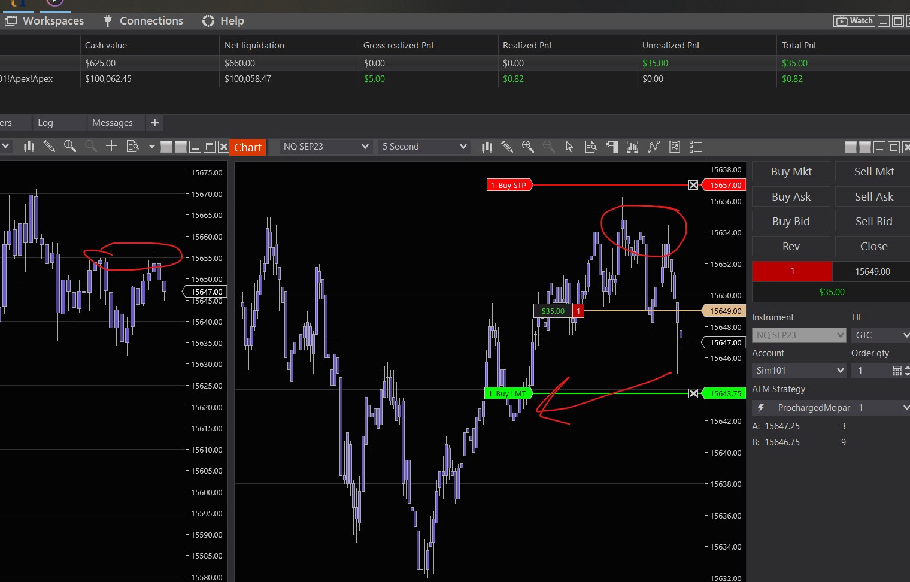
Task: Click the ATM Strategy lightning bolt icon
Action: tap(762, 408)
